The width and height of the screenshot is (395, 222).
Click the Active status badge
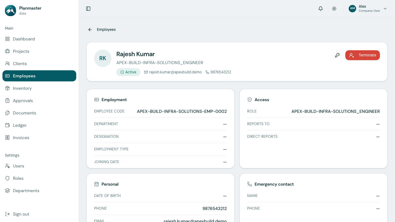coord(128,72)
